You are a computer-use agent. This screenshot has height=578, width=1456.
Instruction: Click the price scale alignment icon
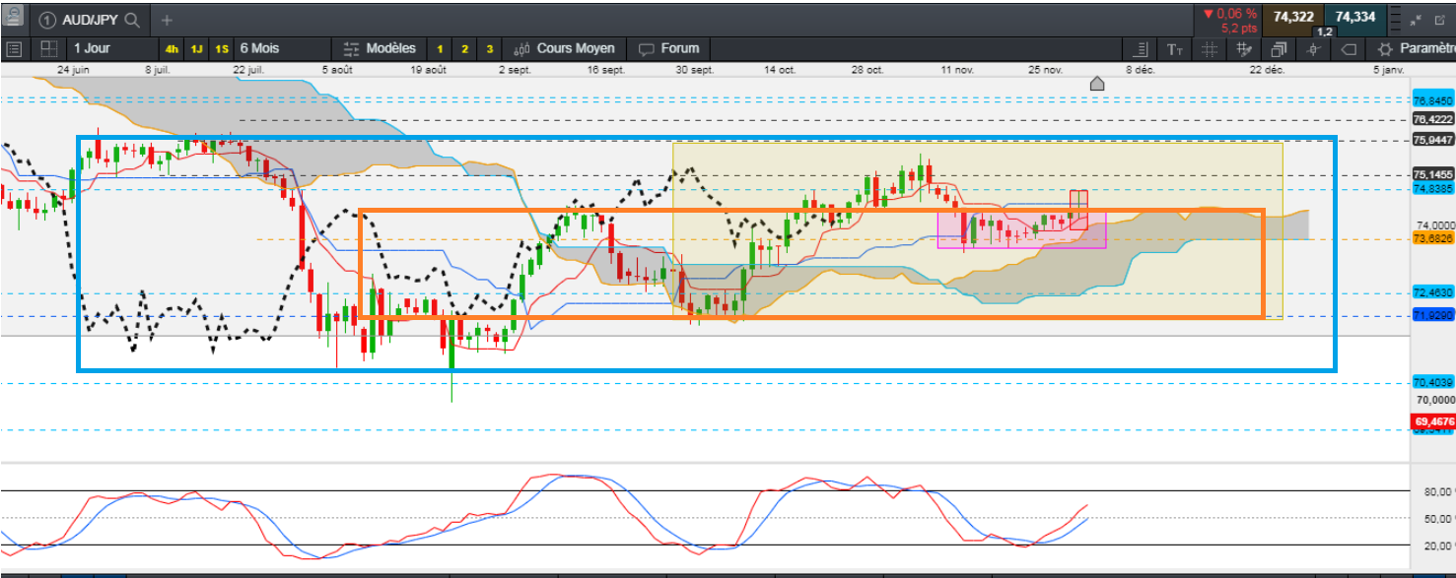[1142, 49]
